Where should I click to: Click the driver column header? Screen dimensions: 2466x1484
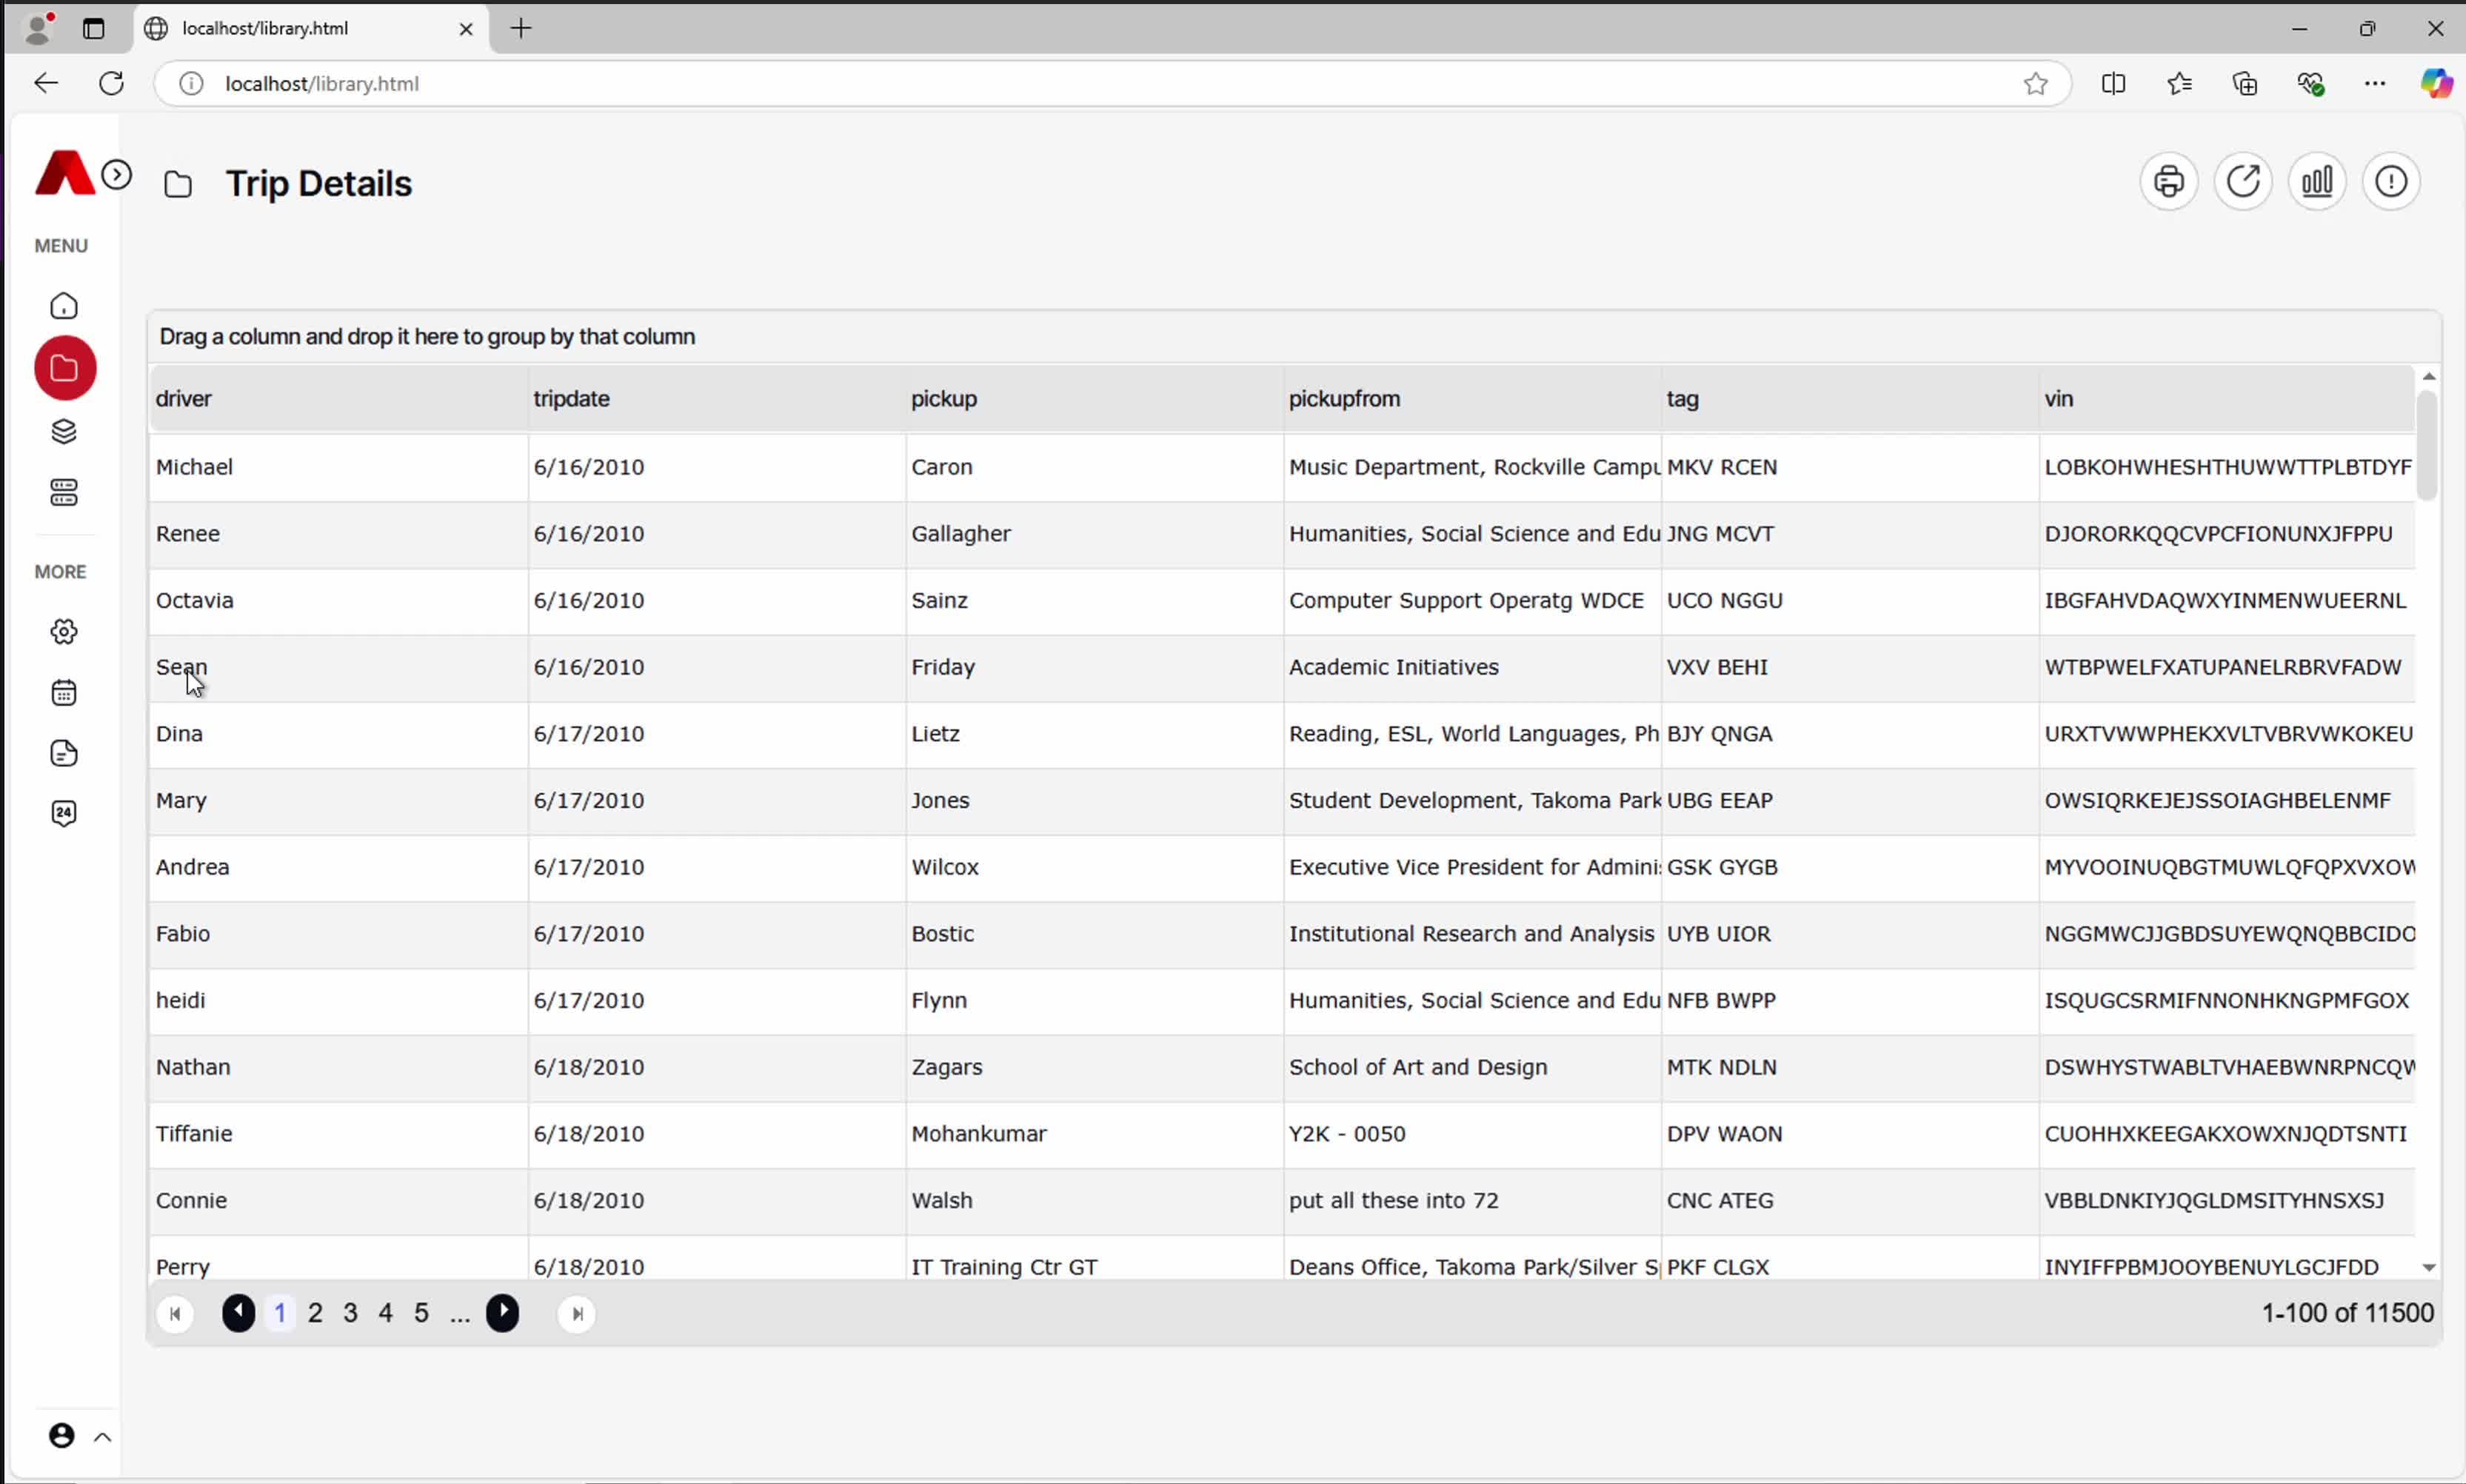pyautogui.click(x=184, y=398)
